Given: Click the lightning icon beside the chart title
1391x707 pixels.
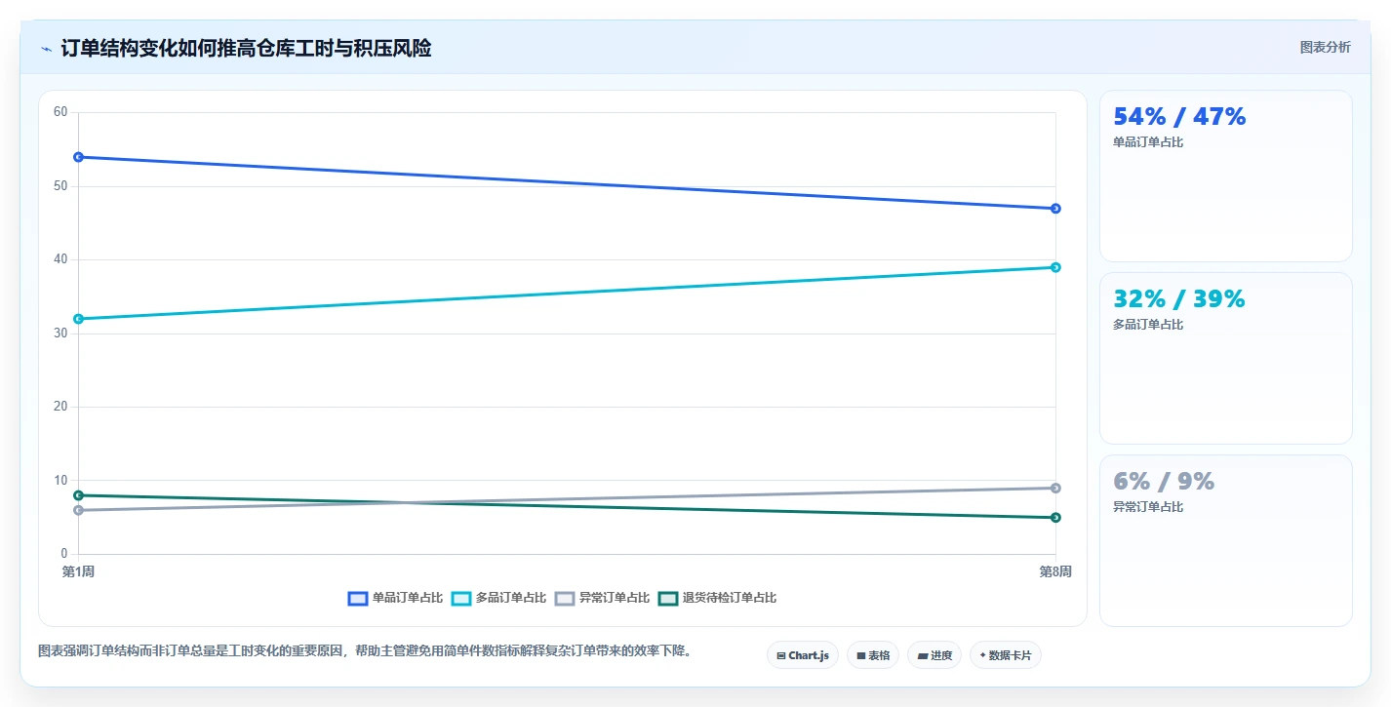Looking at the screenshot, I should [x=46, y=49].
